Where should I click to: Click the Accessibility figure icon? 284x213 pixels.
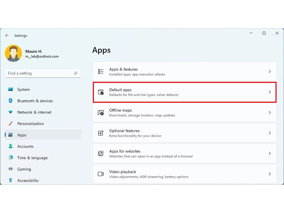11,180
